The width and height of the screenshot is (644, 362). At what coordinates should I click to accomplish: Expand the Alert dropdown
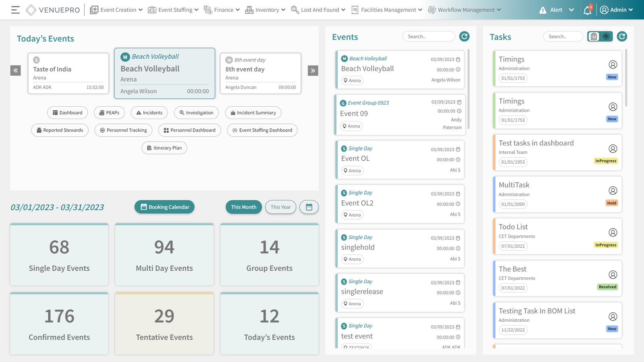click(557, 10)
